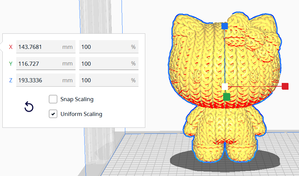
Task: Click the Uniform Scaling label text
Action: 81,114
